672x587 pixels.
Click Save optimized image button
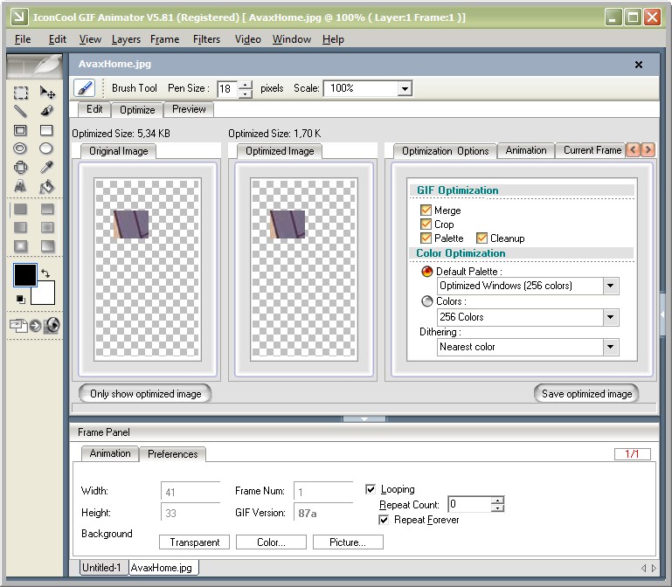point(586,394)
